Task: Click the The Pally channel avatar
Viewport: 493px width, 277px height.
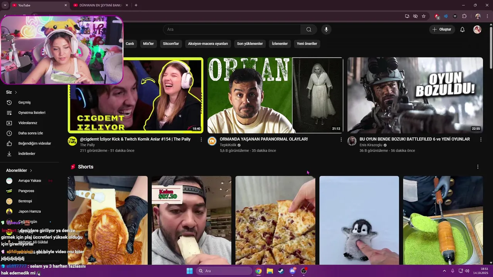Action: point(72,141)
